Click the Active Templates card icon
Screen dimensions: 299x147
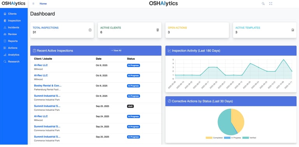pyautogui.click(x=293, y=30)
